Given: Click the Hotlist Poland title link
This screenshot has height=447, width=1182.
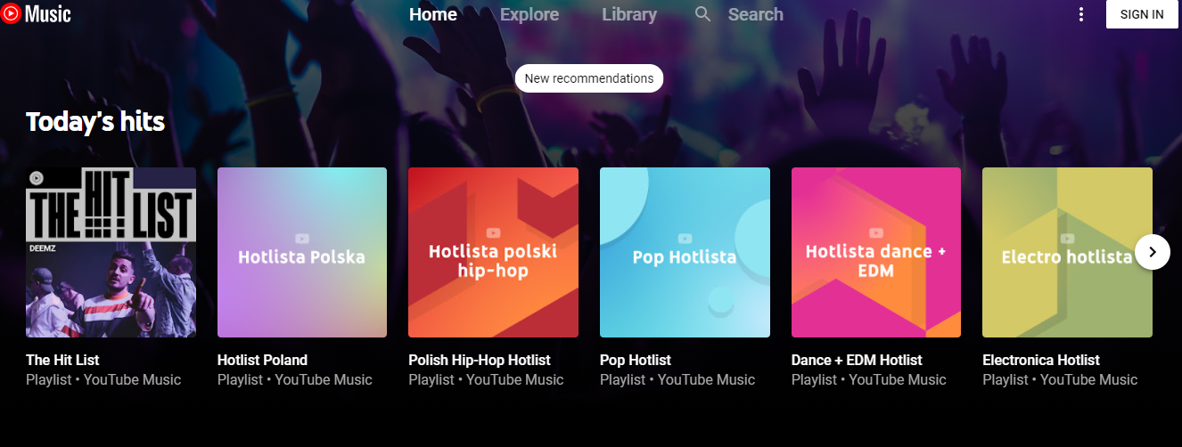Looking at the screenshot, I should [262, 360].
